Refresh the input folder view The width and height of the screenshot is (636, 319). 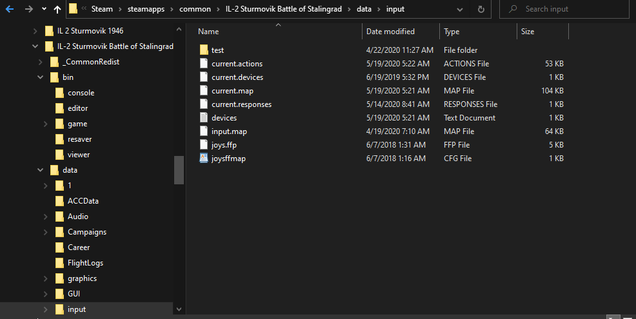481,9
